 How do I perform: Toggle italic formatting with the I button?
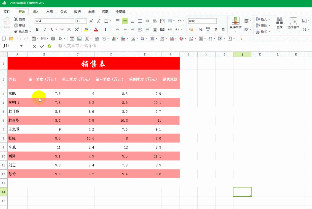44,29
